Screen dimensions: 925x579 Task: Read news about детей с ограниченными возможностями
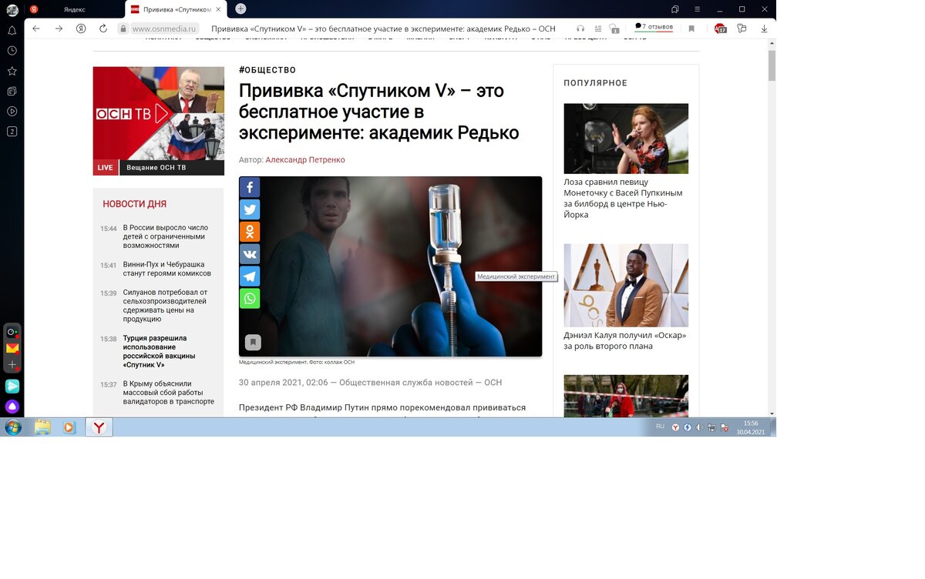166,236
